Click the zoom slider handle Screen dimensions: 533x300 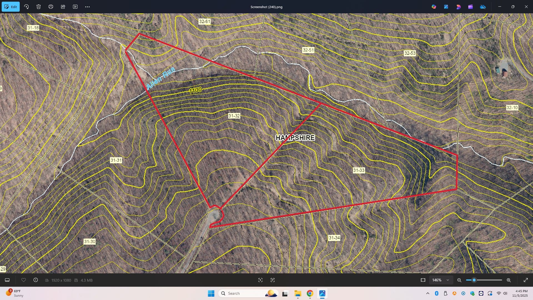474,280
